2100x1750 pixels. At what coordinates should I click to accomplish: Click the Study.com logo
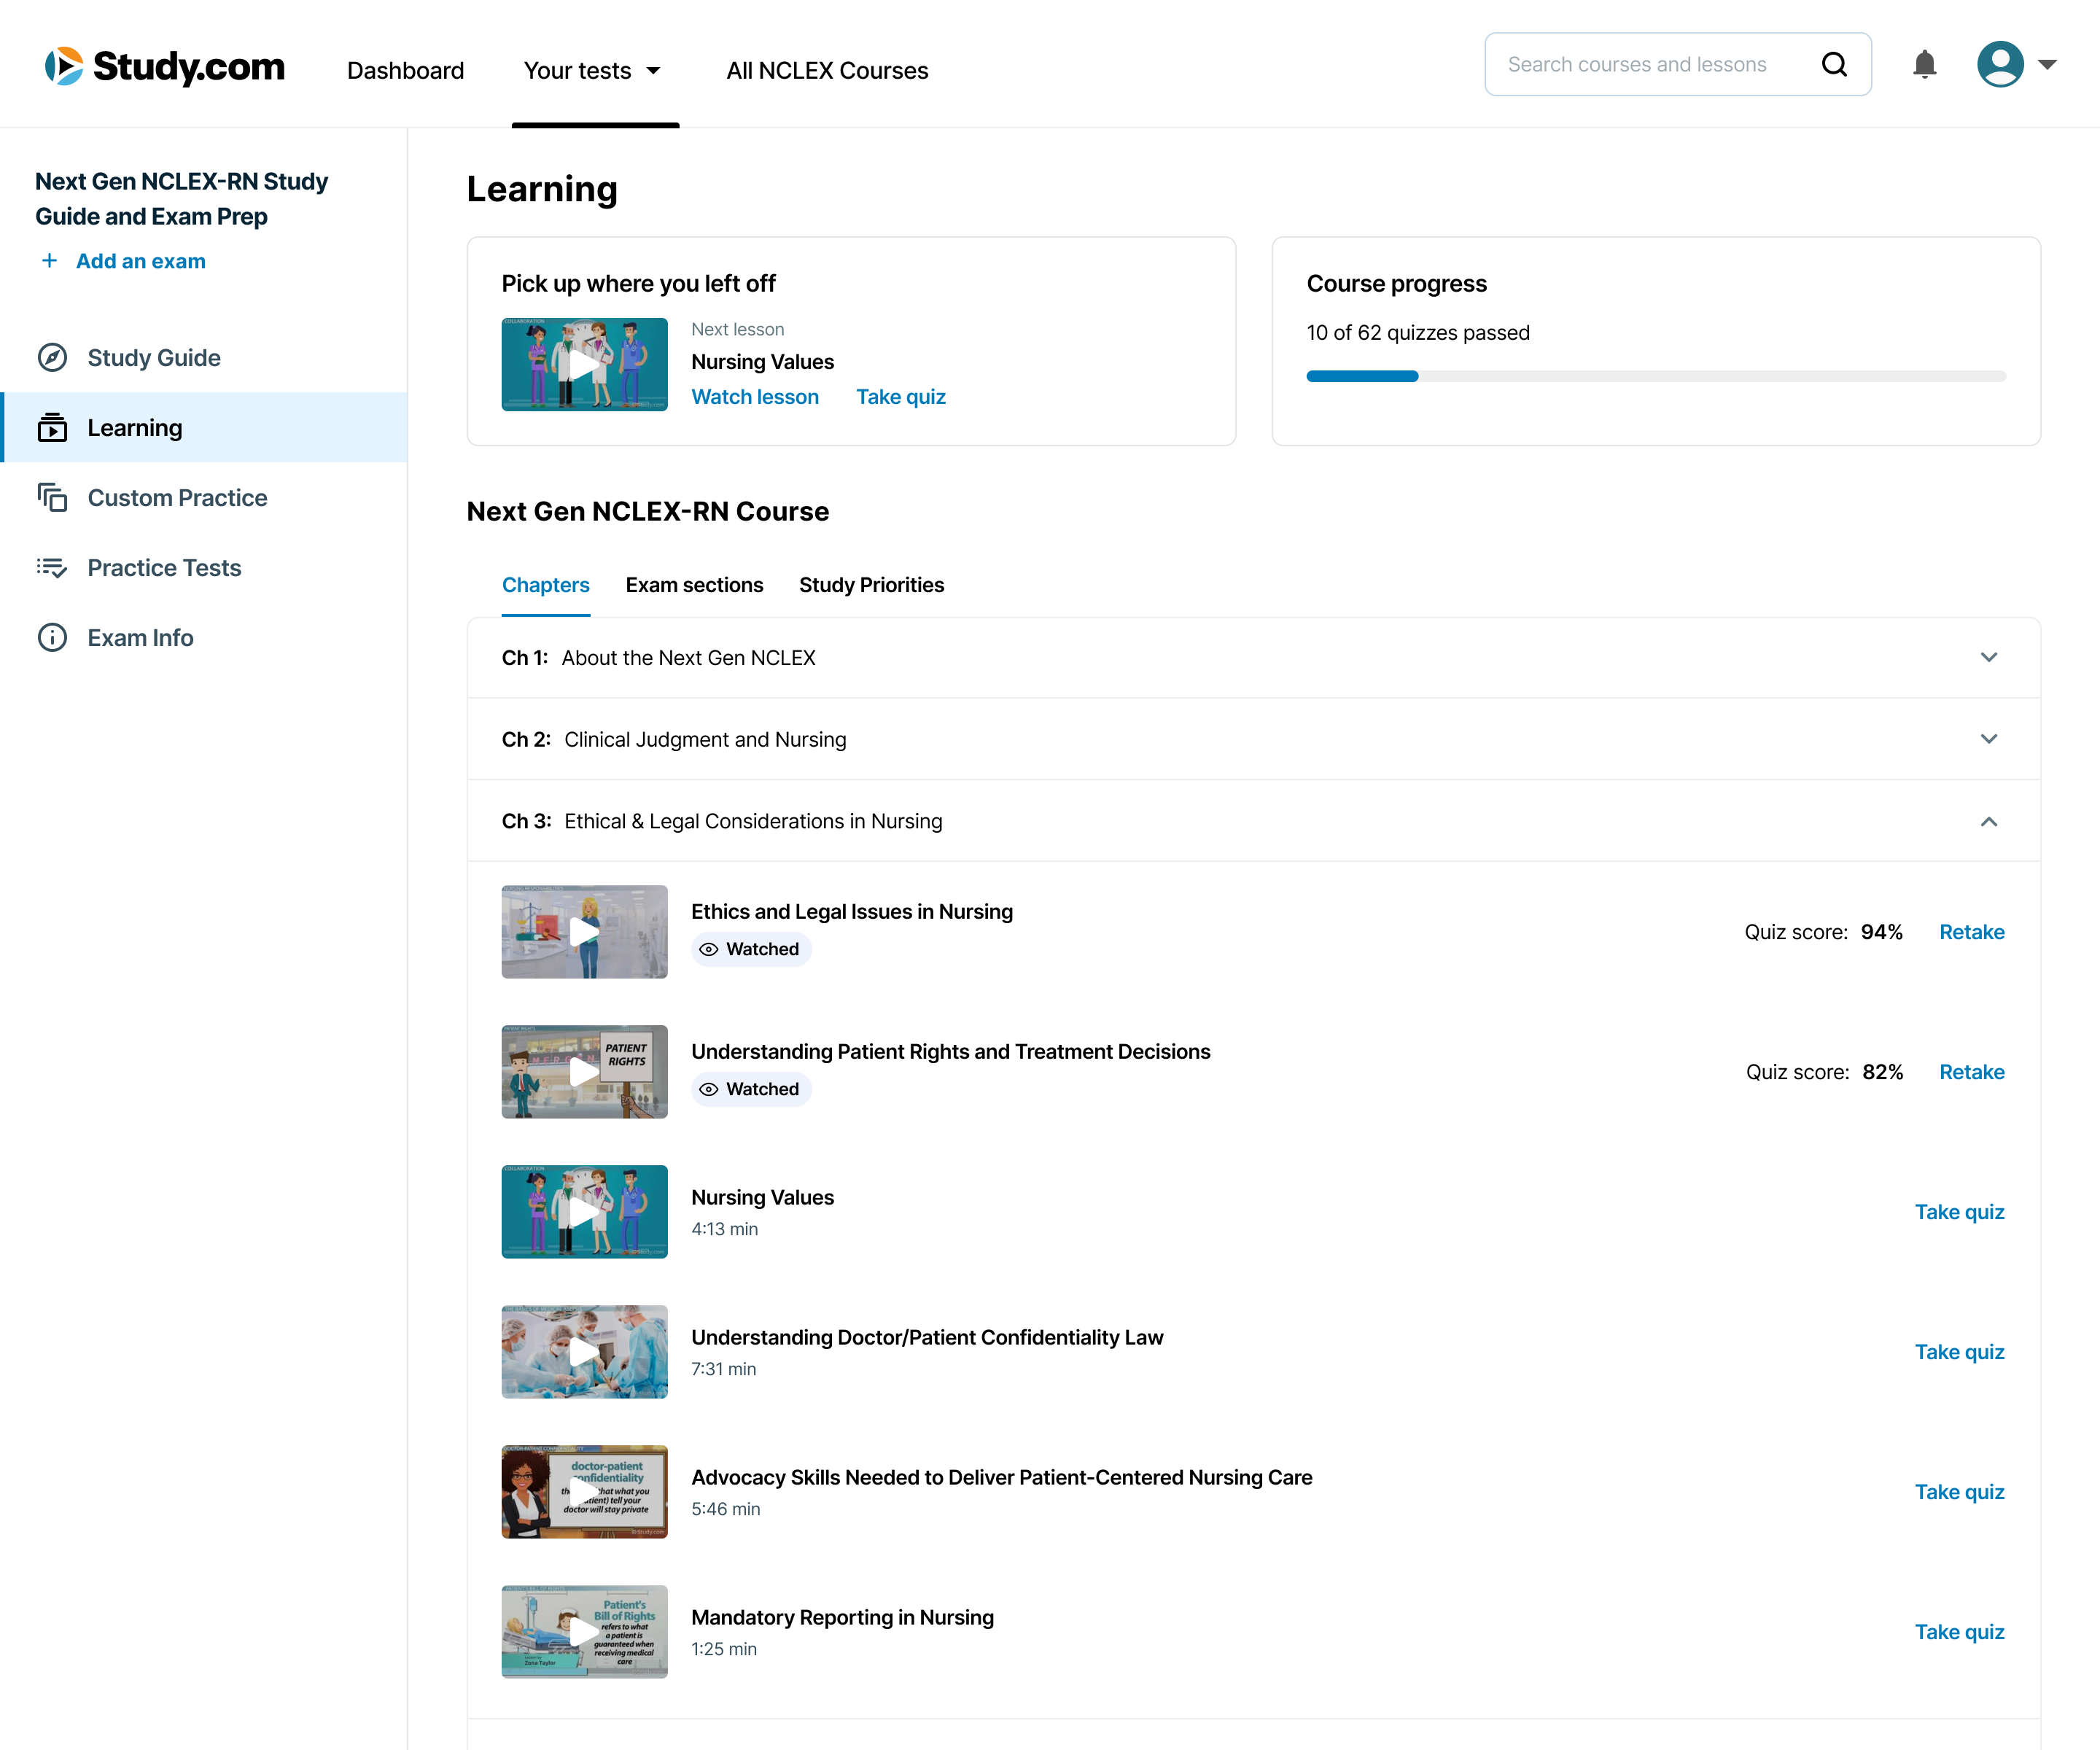click(165, 66)
